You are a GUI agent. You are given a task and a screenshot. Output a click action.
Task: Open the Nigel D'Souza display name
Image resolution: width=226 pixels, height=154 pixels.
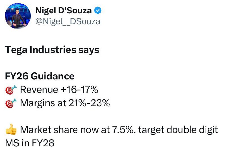coord(64,10)
